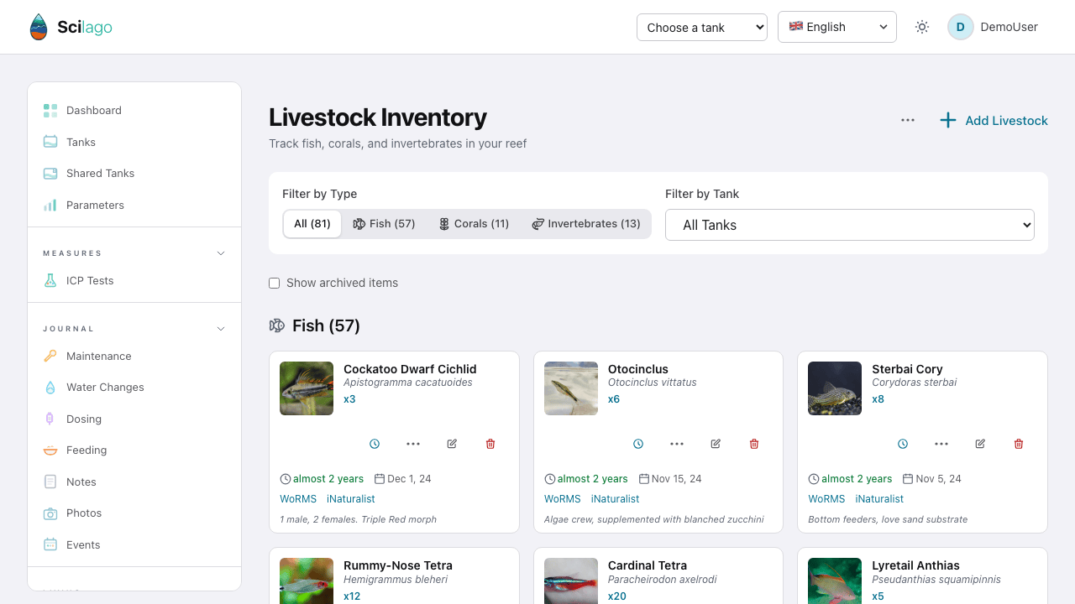Open more options for Sterbai Cory

pos(941,444)
